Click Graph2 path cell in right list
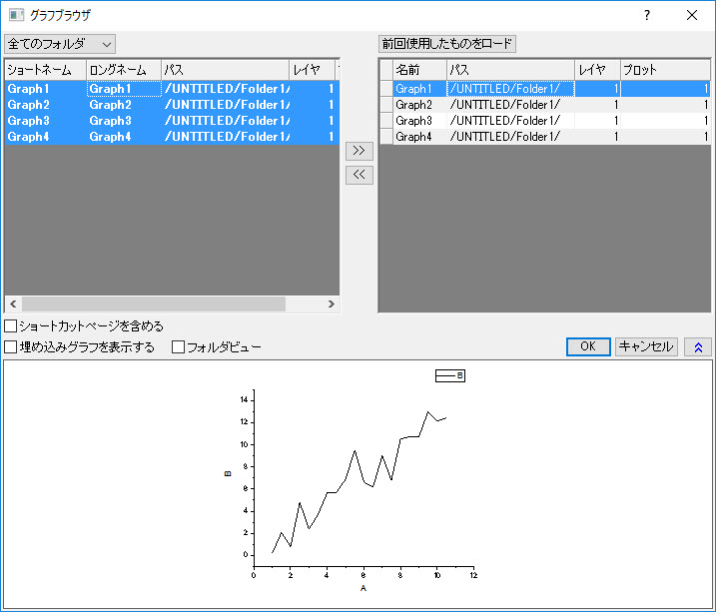The width and height of the screenshot is (716, 612). (510, 105)
